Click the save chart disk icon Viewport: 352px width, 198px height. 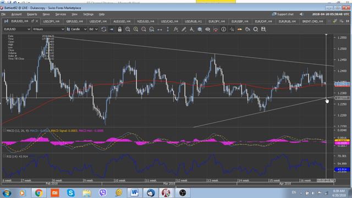[263, 29]
